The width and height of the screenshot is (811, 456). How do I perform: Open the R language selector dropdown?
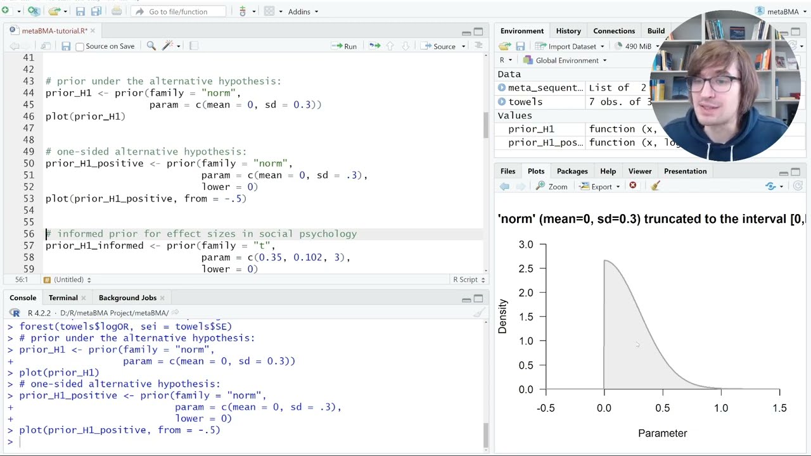click(x=505, y=60)
